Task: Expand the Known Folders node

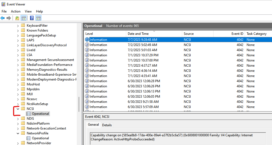Action: tap(18, 31)
